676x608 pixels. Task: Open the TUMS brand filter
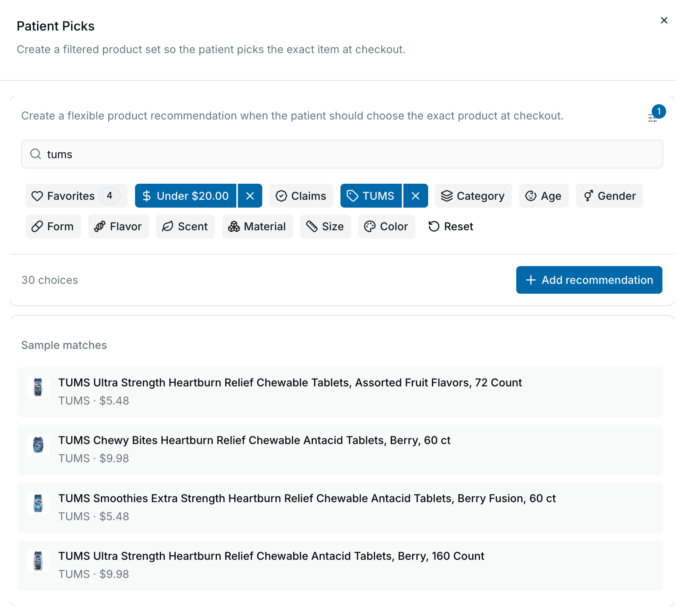[x=371, y=196]
